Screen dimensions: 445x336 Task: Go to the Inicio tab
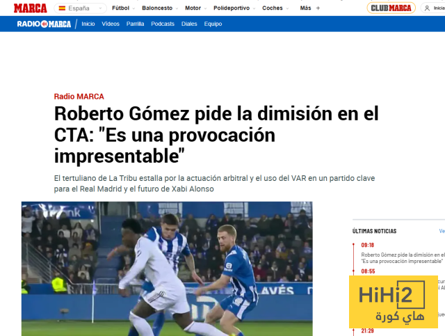[x=88, y=24]
